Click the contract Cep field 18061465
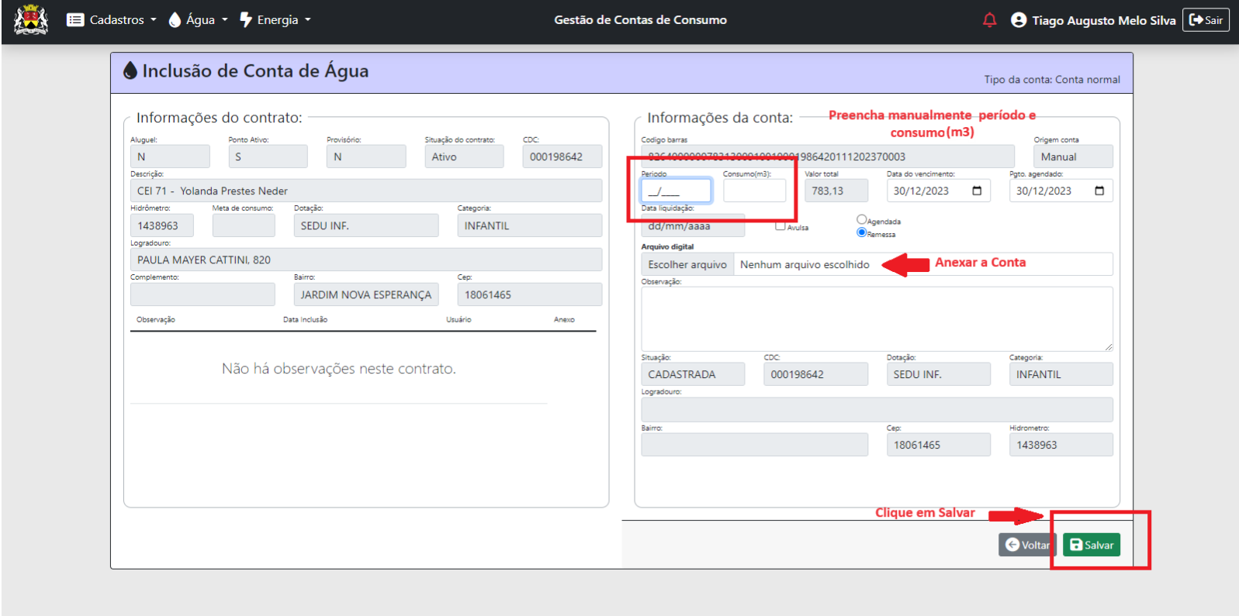The image size is (1239, 616). [x=530, y=294]
